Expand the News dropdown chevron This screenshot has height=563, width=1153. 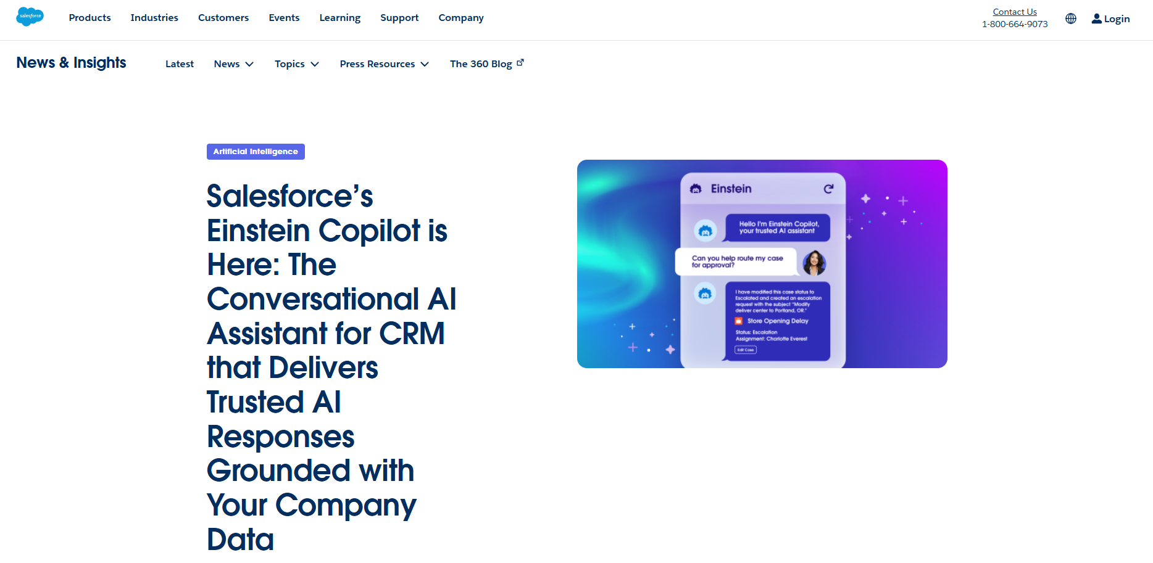249,64
